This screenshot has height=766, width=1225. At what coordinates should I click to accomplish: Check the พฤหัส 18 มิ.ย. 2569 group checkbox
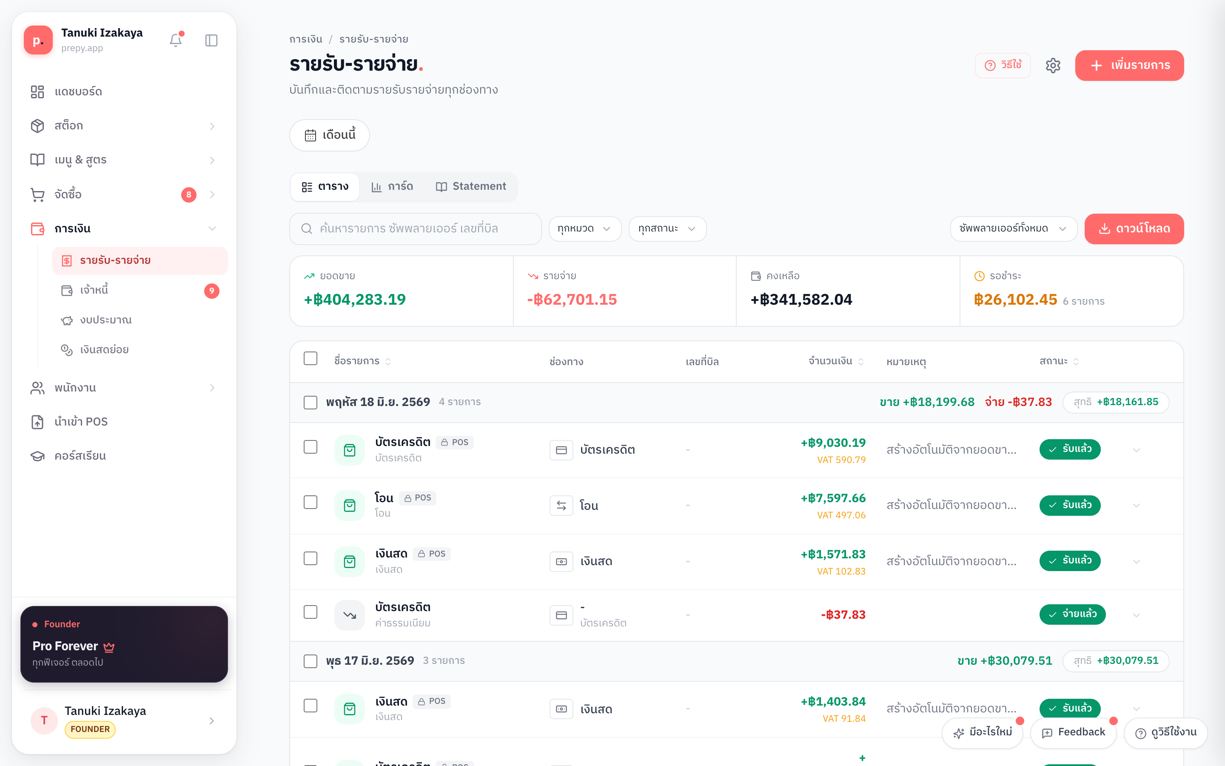click(311, 402)
